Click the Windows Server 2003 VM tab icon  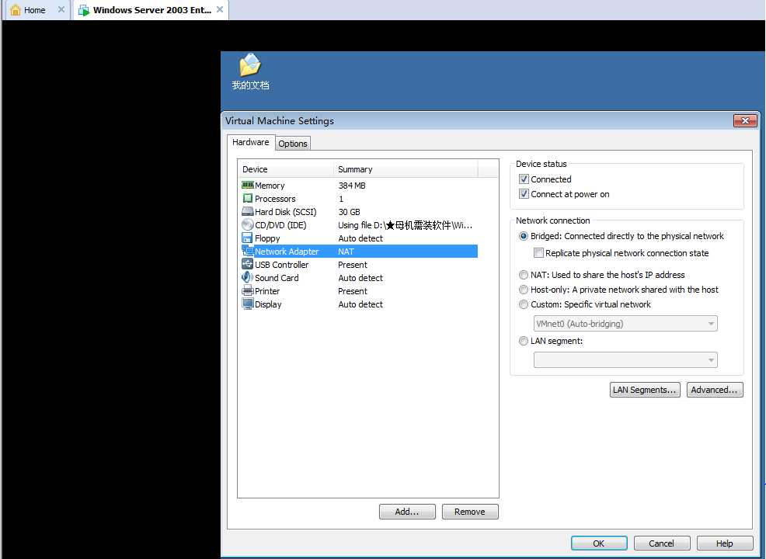pos(84,10)
